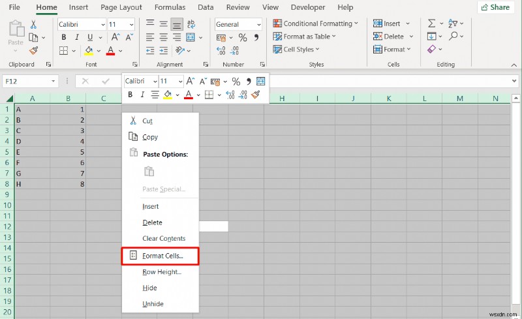
Task: Click the Name Box showing F12
Action: tap(25, 82)
